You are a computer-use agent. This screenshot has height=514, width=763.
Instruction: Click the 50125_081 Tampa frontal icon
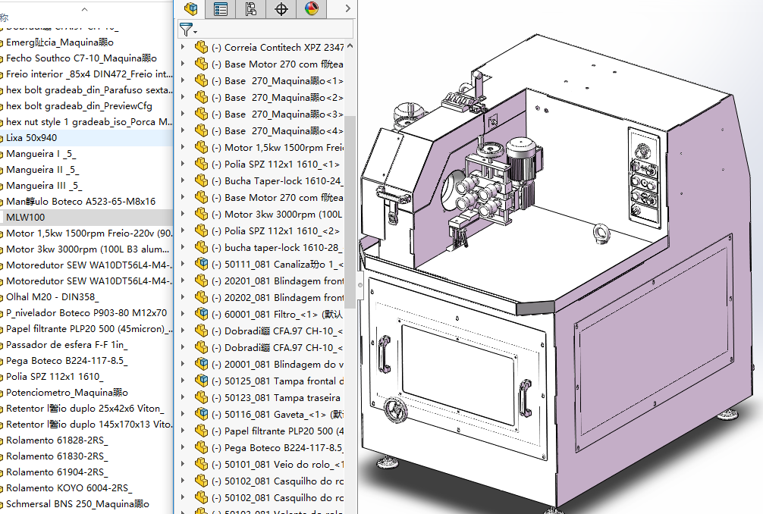[x=202, y=381]
